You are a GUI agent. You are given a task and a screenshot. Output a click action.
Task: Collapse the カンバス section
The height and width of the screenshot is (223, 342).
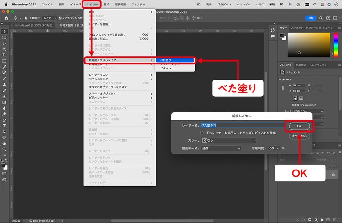280,80
